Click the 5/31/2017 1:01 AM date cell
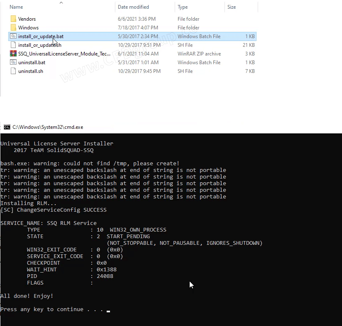This screenshot has height=326, width=342. coord(138,63)
